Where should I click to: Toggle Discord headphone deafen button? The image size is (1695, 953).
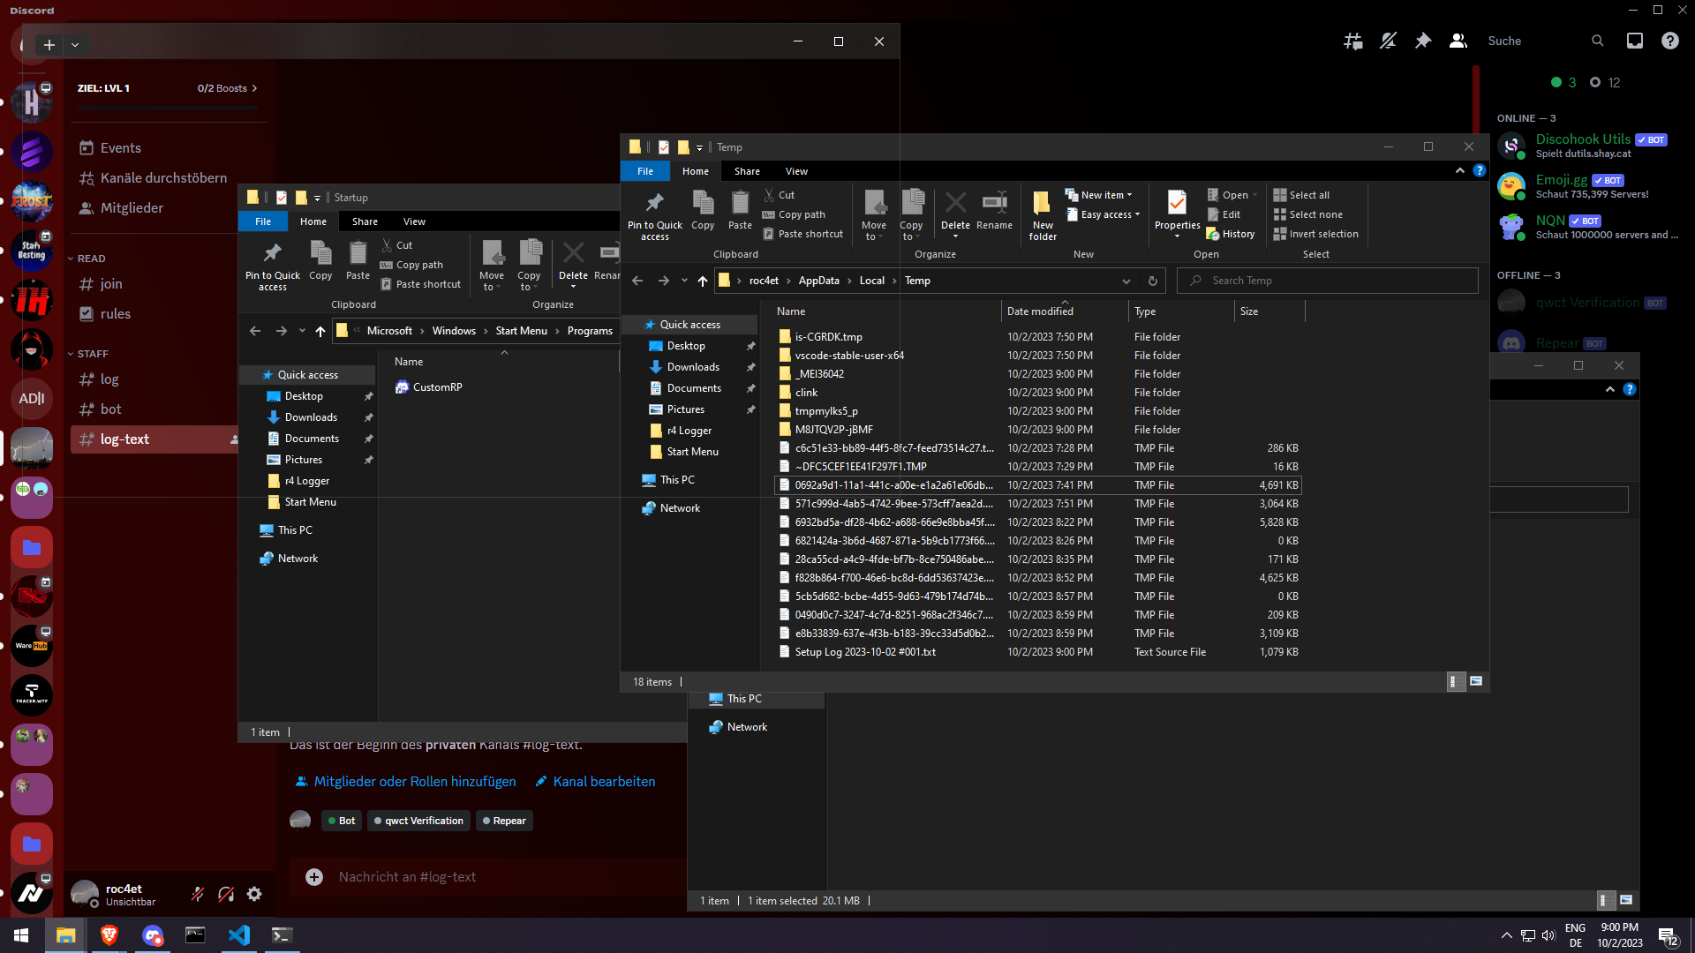coord(226,894)
